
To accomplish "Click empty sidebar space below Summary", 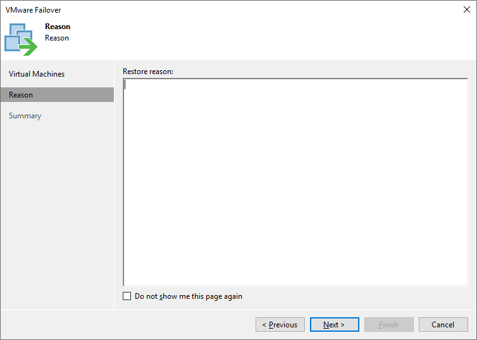I will (x=57, y=209).
